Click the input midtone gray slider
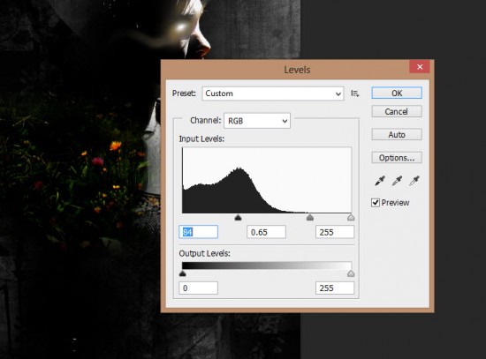Image resolution: width=486 pixels, height=359 pixels. click(x=310, y=218)
